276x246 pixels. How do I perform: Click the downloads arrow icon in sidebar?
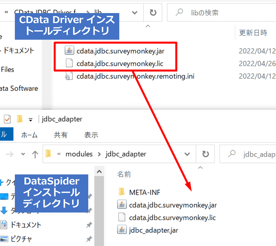4,210
